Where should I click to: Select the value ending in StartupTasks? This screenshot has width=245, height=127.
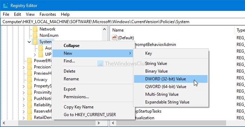click(148, 111)
